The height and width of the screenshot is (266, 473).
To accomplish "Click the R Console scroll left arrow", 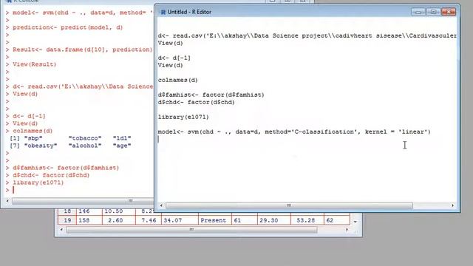I will coord(7,201).
